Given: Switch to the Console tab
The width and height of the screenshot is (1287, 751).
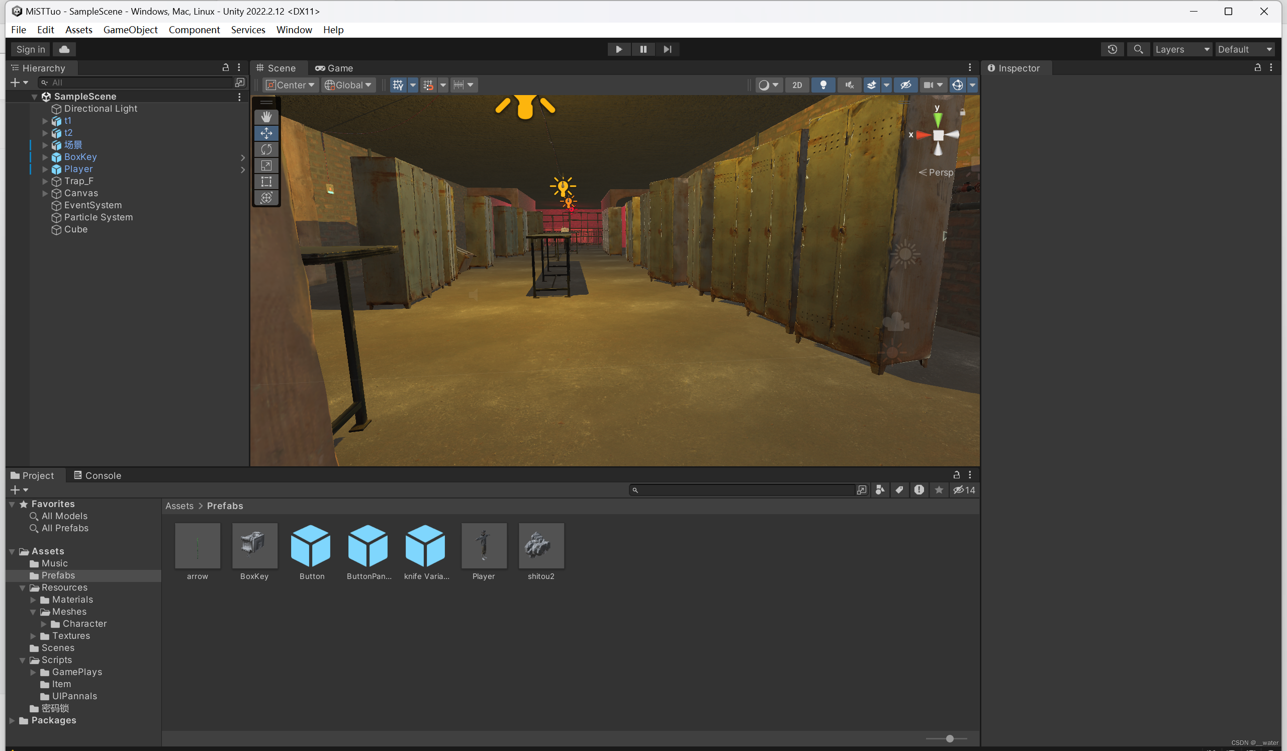Looking at the screenshot, I should 97,475.
